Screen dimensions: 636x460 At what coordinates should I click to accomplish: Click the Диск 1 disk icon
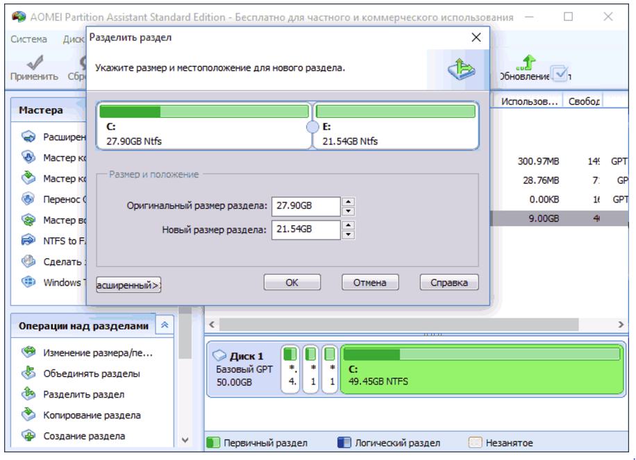pos(219,356)
